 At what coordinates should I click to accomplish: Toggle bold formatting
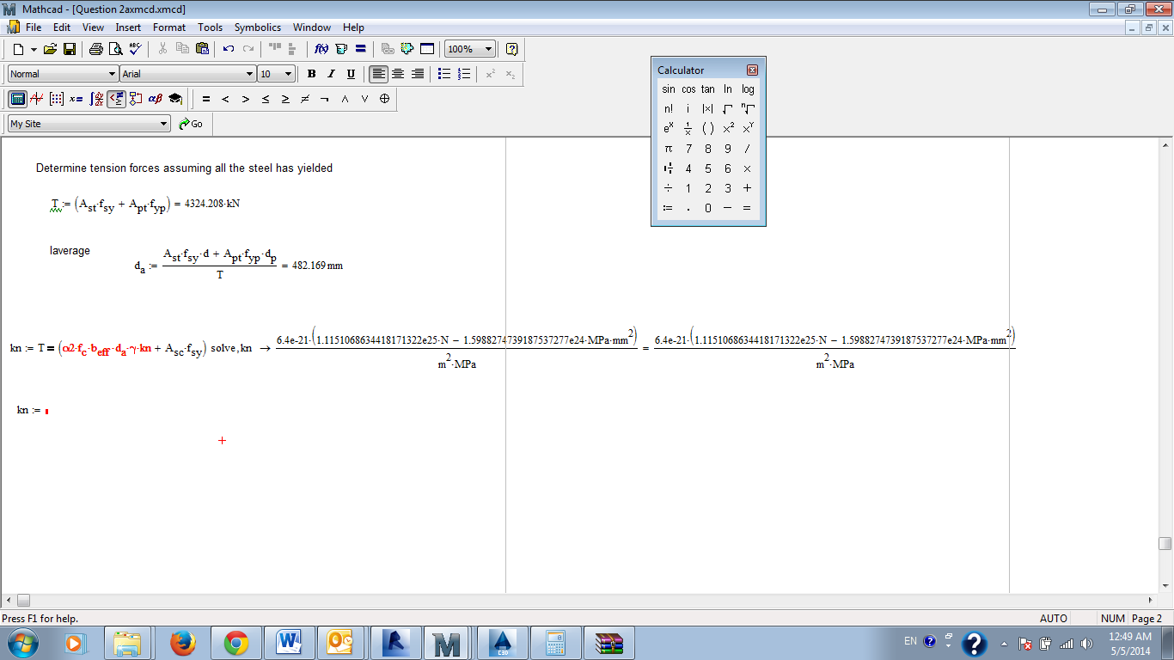[311, 74]
